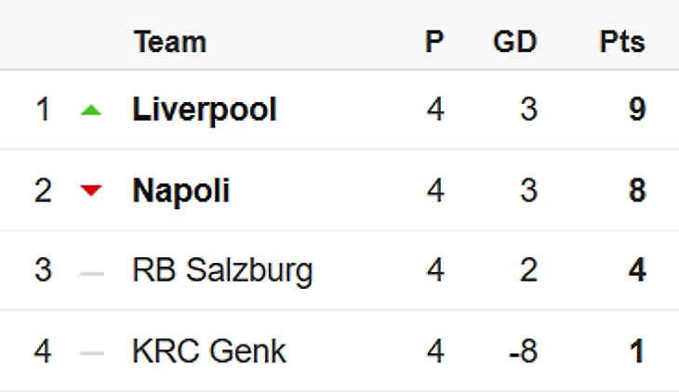The image size is (679, 392).
Task: Click KRC Genk's goal difference of -8
Action: pyautogui.click(x=522, y=353)
